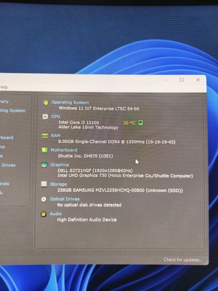Click the Audio speaker icon
The height and width of the screenshot is (291, 218).
(44, 214)
